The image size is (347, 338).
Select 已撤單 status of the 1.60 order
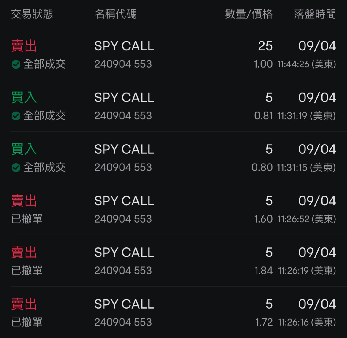tap(27, 219)
